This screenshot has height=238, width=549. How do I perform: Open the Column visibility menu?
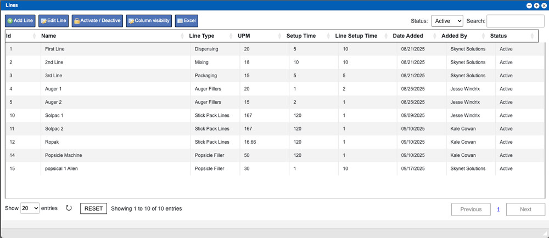pyautogui.click(x=149, y=21)
